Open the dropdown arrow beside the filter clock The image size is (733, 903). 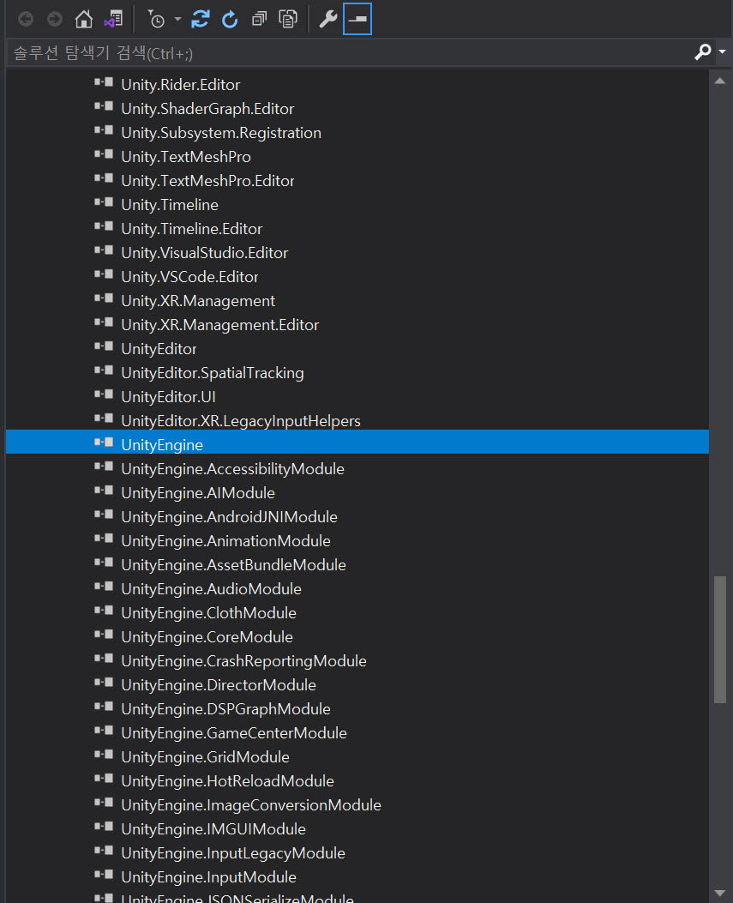tap(178, 19)
